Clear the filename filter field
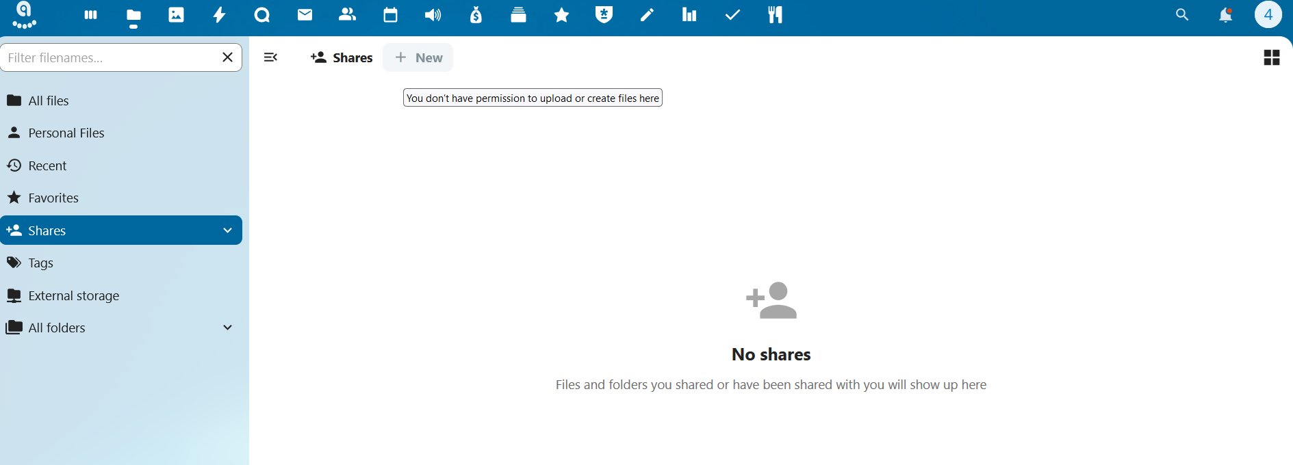This screenshot has height=465, width=1293. [228, 57]
